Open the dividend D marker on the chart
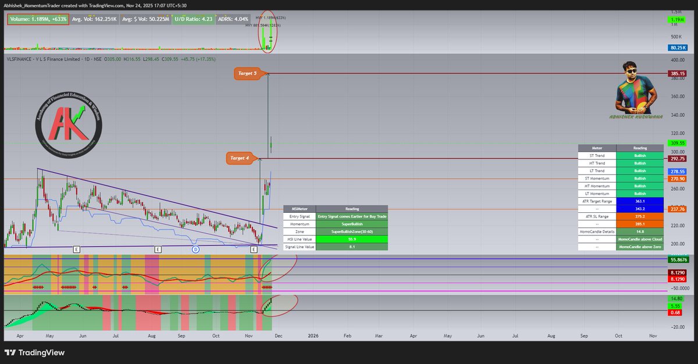This screenshot has height=364, width=698. [x=195, y=249]
